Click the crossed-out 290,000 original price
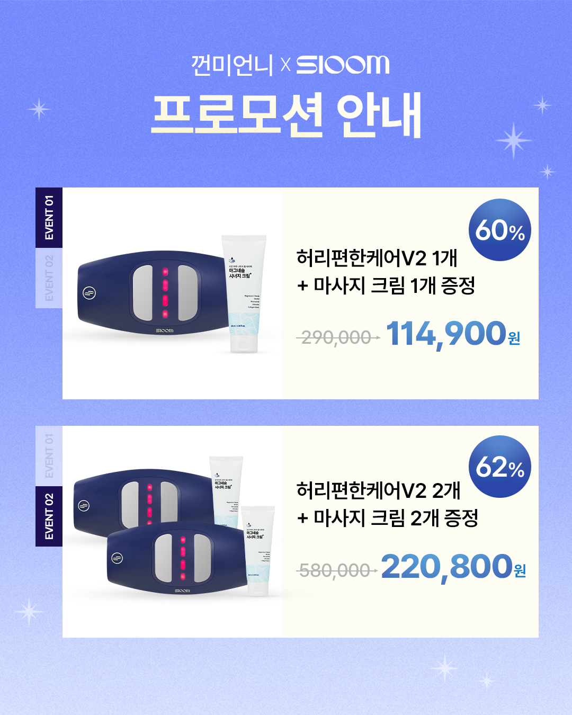The image size is (572, 715). (337, 337)
